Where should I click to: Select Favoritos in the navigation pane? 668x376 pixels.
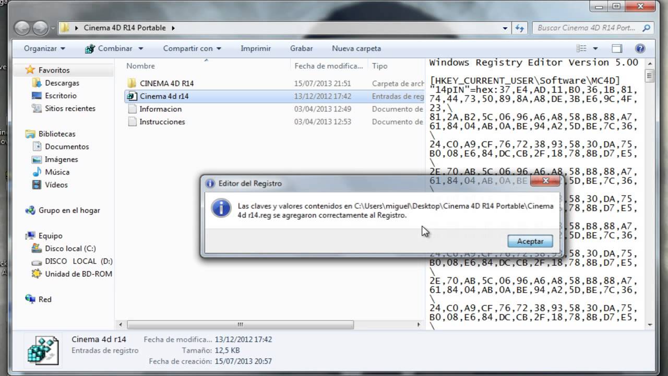click(x=54, y=70)
